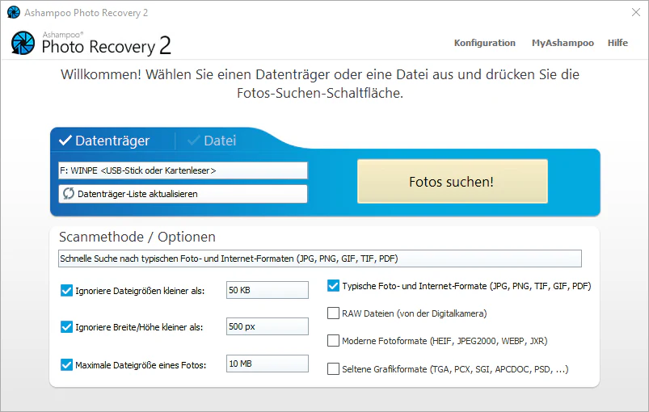Screen dimensions: 649x412
Task: Toggle Maximale Dateigröße eines Fotos checkbox
Action: [x=66, y=365]
